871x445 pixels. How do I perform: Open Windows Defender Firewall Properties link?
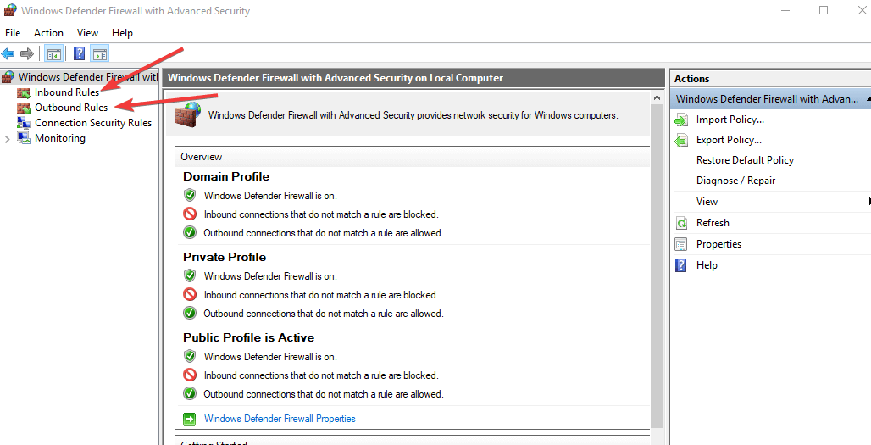point(280,419)
